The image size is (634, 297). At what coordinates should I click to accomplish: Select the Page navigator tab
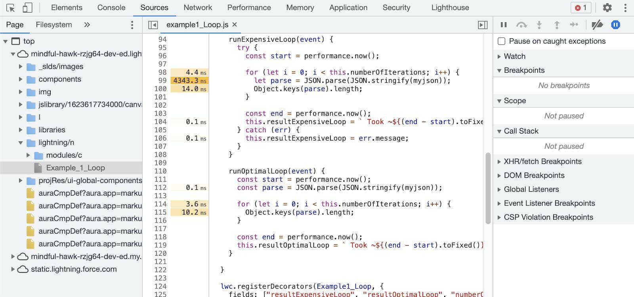(15, 25)
